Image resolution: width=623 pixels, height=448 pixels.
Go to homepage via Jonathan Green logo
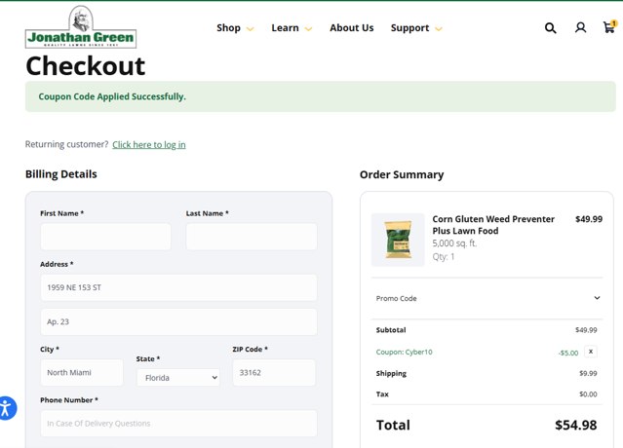81,27
